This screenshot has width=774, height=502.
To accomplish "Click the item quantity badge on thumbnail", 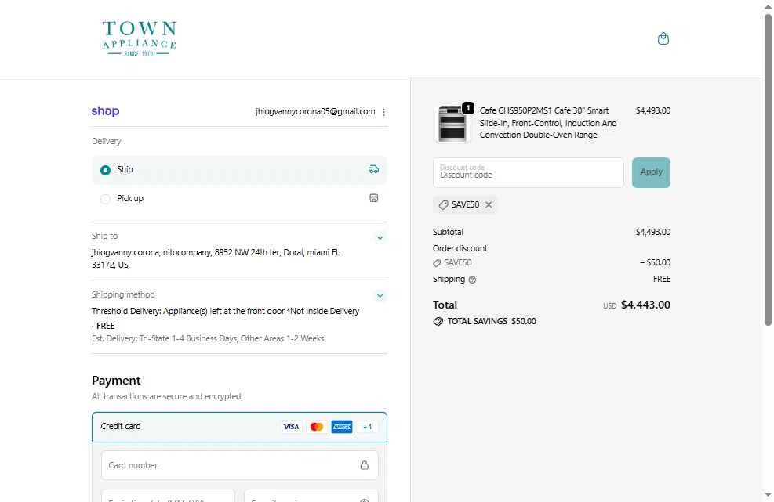I will point(468,107).
